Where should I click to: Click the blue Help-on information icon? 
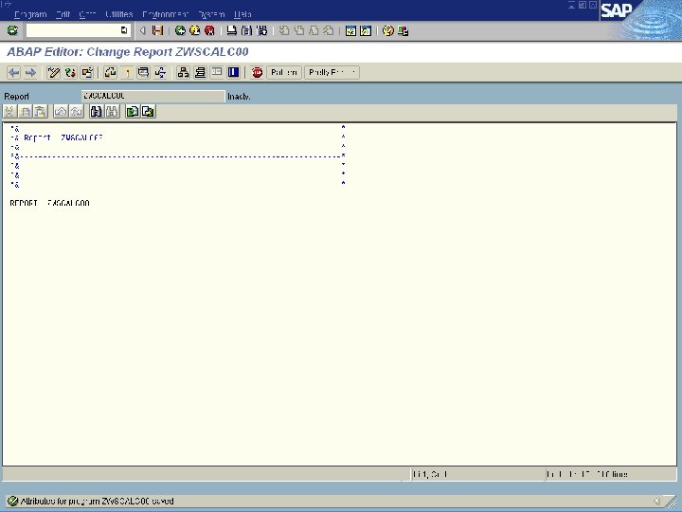(234, 72)
